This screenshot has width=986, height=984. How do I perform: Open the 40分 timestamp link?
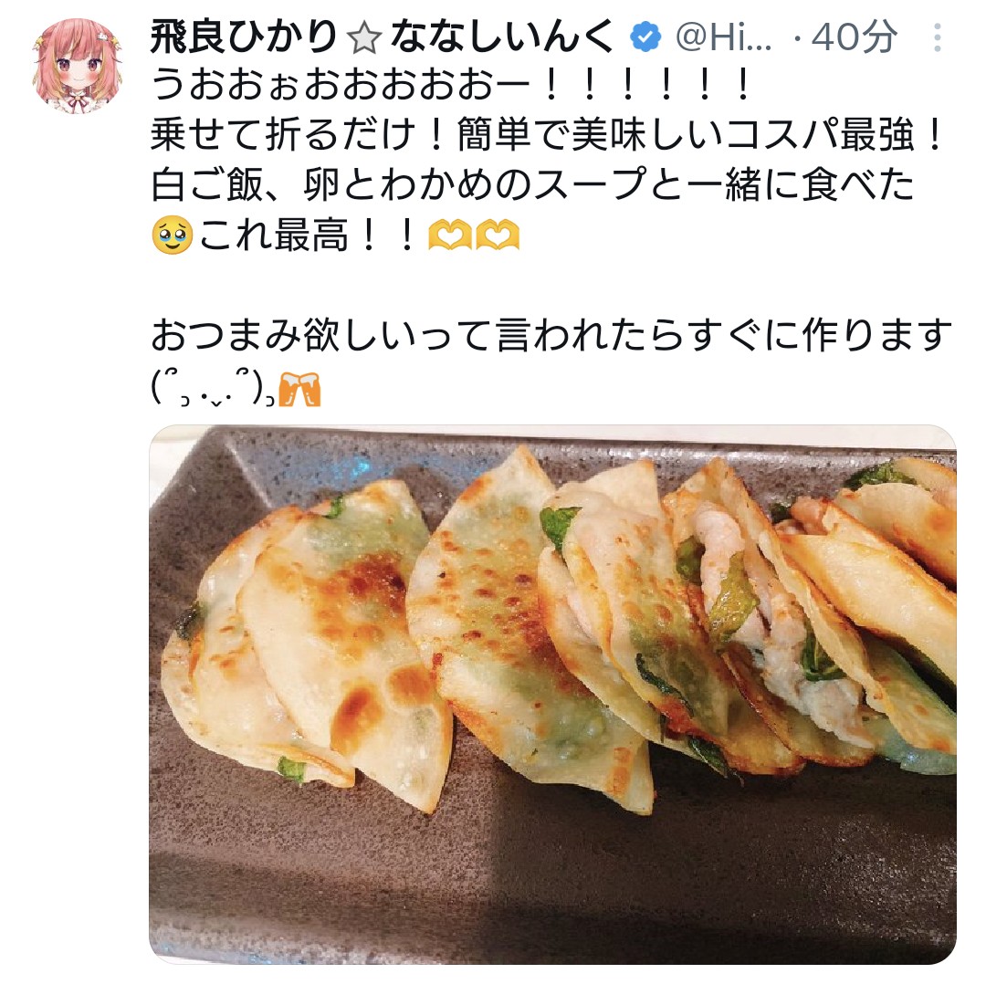pos(854,37)
